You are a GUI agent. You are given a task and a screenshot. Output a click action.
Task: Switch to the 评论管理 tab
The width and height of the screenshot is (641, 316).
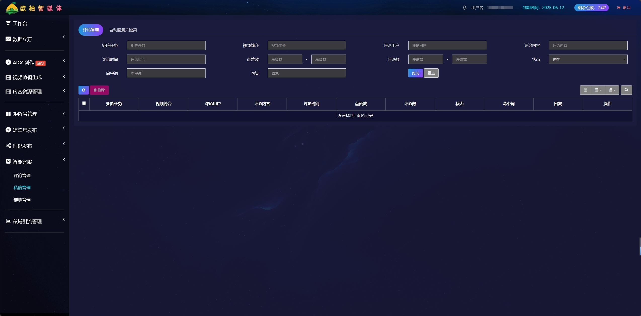(x=91, y=30)
